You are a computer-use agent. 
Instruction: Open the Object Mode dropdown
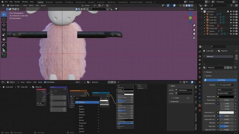tap(14, 6)
